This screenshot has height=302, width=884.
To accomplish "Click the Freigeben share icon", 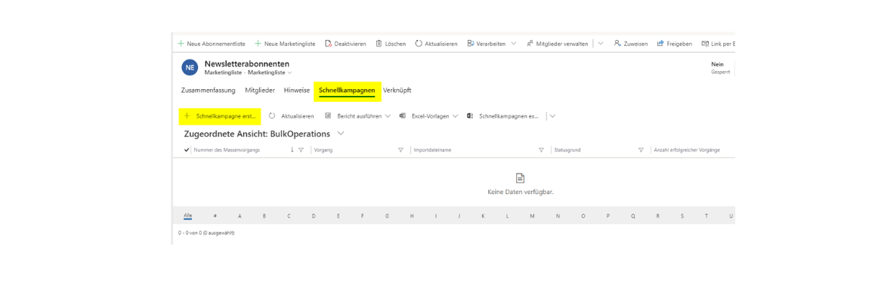I will coord(660,43).
